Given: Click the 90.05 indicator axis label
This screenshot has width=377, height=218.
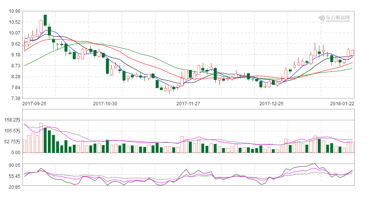Looking at the screenshot, I should [x=14, y=165].
